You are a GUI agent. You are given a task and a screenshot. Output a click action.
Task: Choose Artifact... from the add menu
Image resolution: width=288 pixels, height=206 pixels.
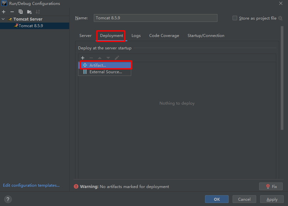105,65
